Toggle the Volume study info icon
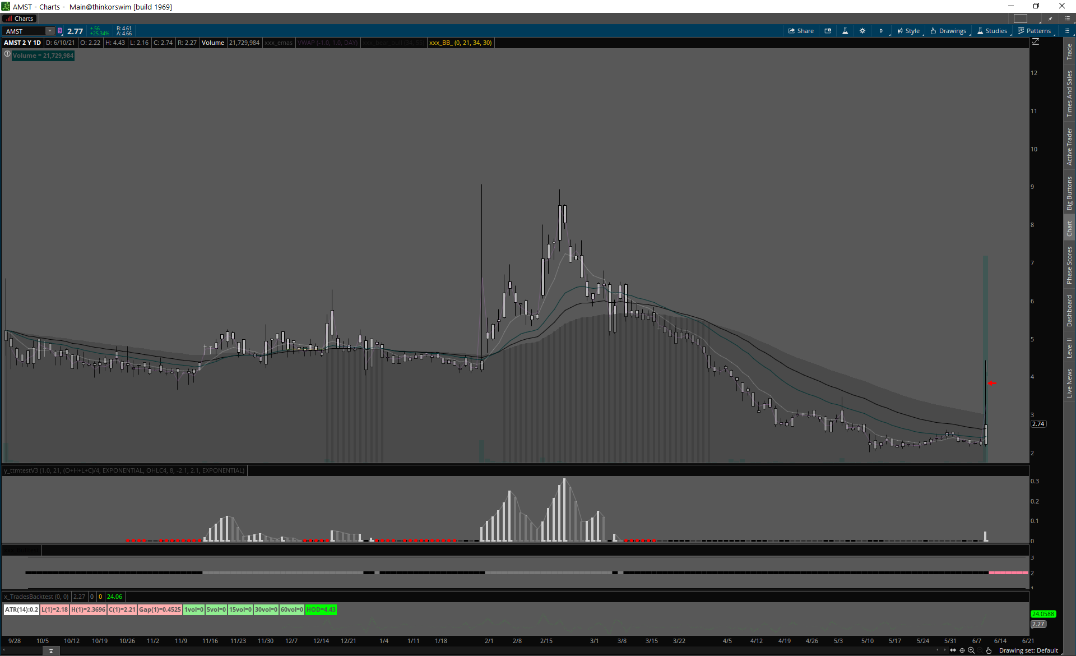Screen dimensions: 1076x656 tap(7, 54)
